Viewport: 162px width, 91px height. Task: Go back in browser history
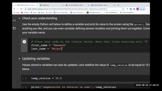tap(14, 9)
